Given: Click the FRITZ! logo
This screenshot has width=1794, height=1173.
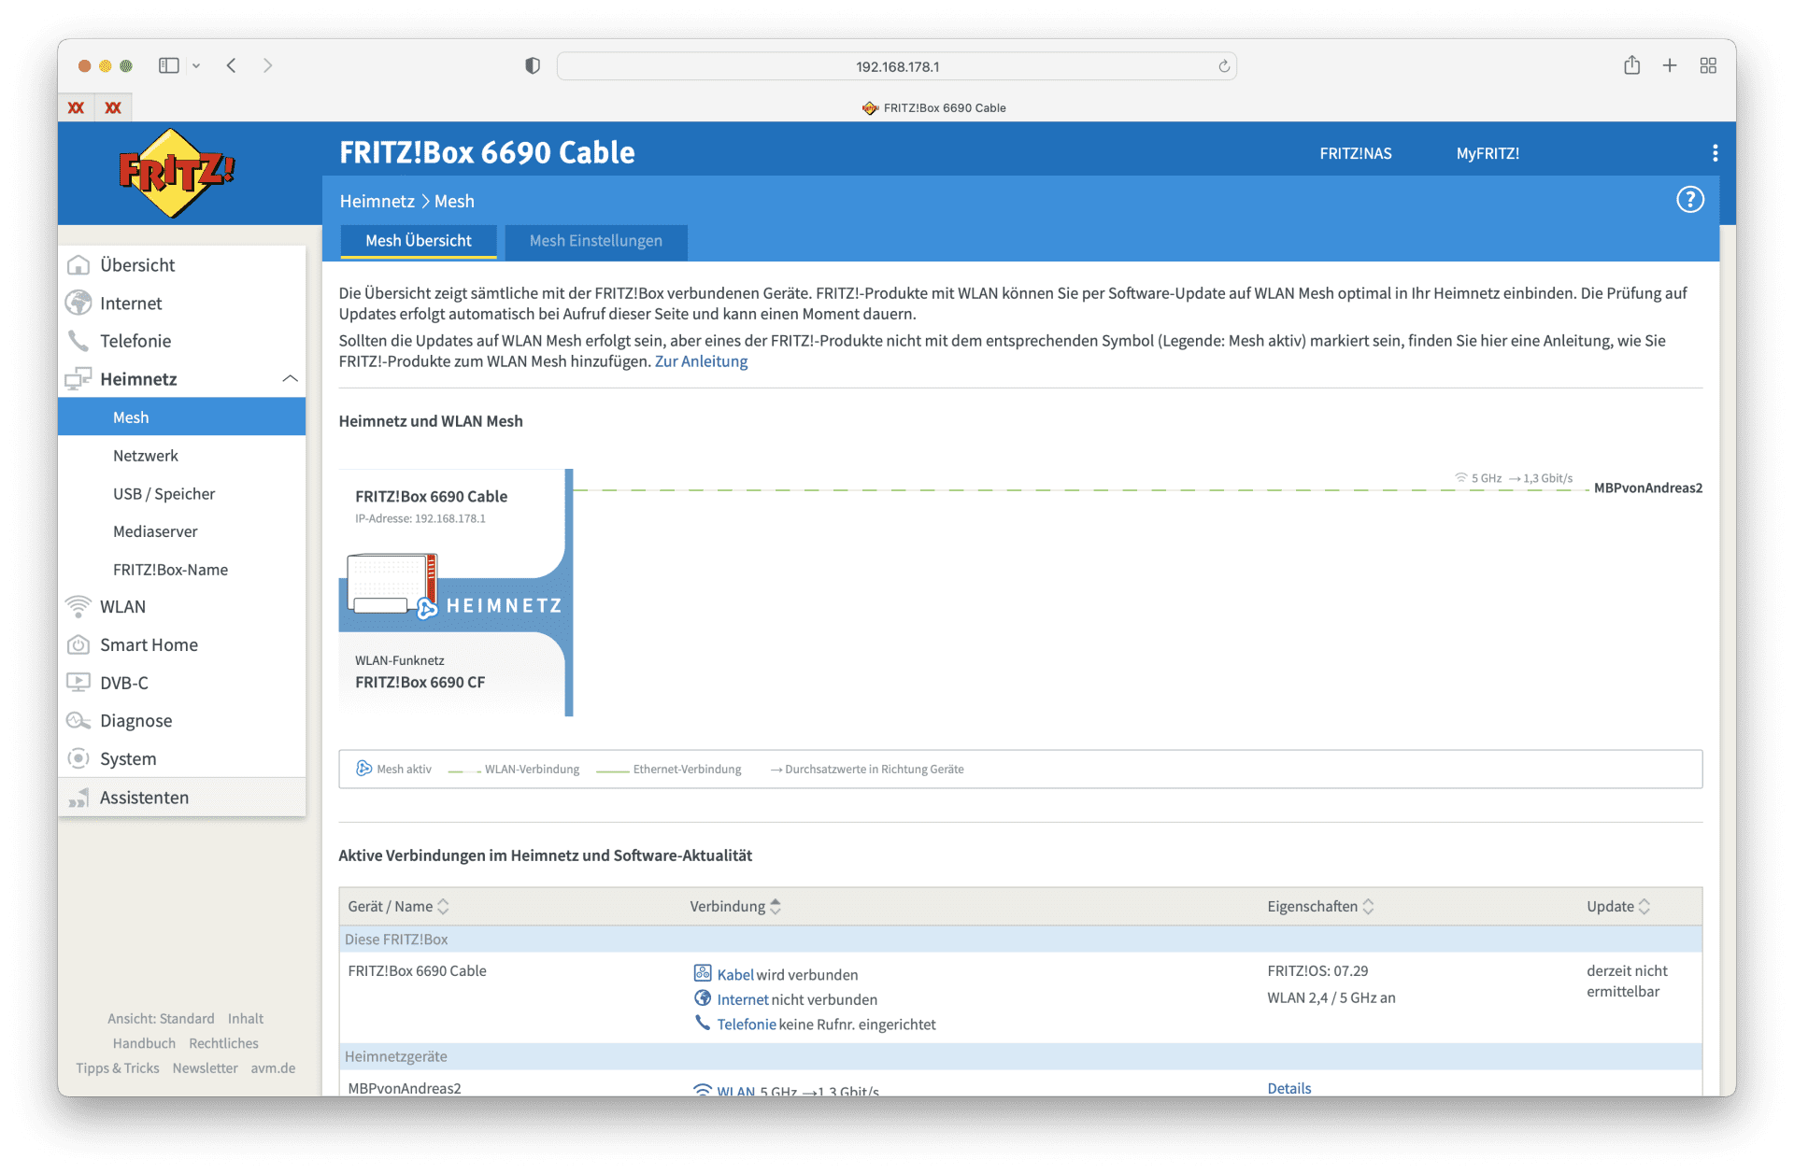Looking at the screenshot, I should [177, 173].
